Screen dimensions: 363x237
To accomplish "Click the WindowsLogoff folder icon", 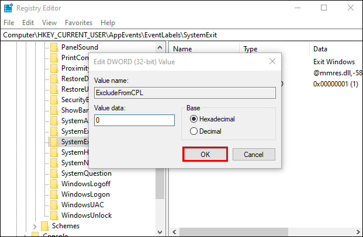I will [x=54, y=184].
